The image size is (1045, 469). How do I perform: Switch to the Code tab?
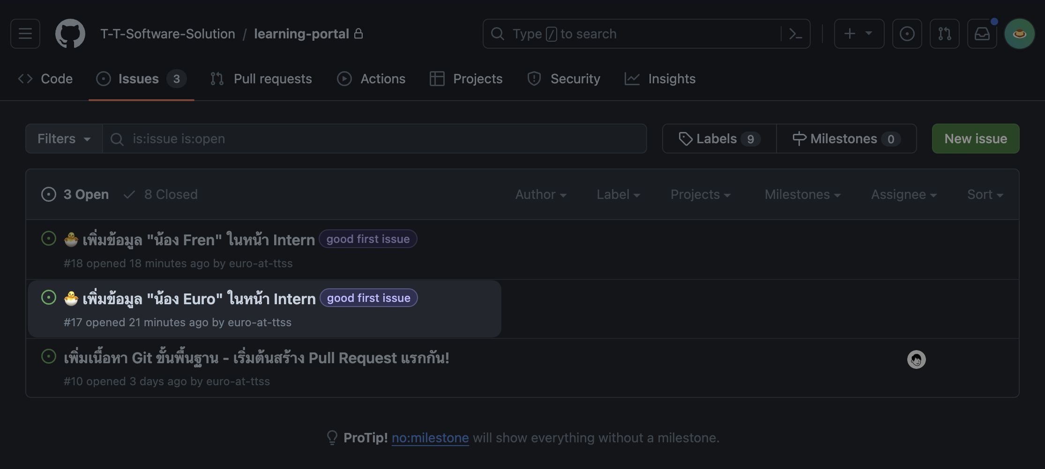click(45, 79)
